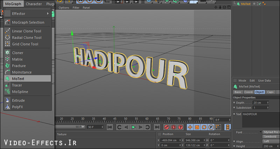The width and height of the screenshot is (280, 149).
Task: Click the MoText icon in the MoGraph menu
Action: point(7,79)
